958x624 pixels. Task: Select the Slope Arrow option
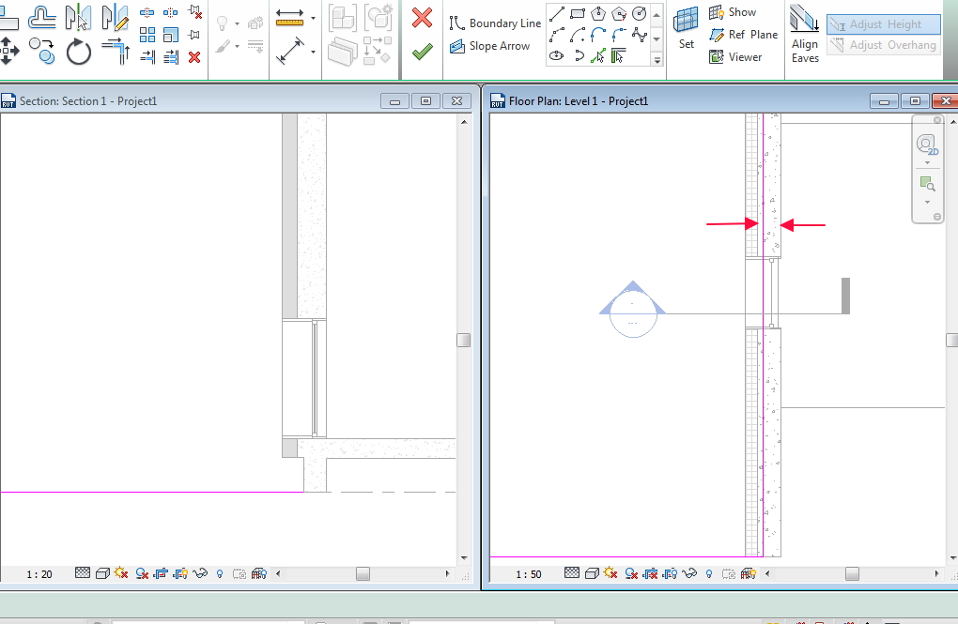[x=490, y=46]
